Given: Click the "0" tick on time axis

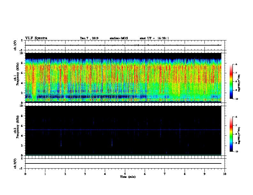Looking at the screenshot, I should click(x=25, y=174).
